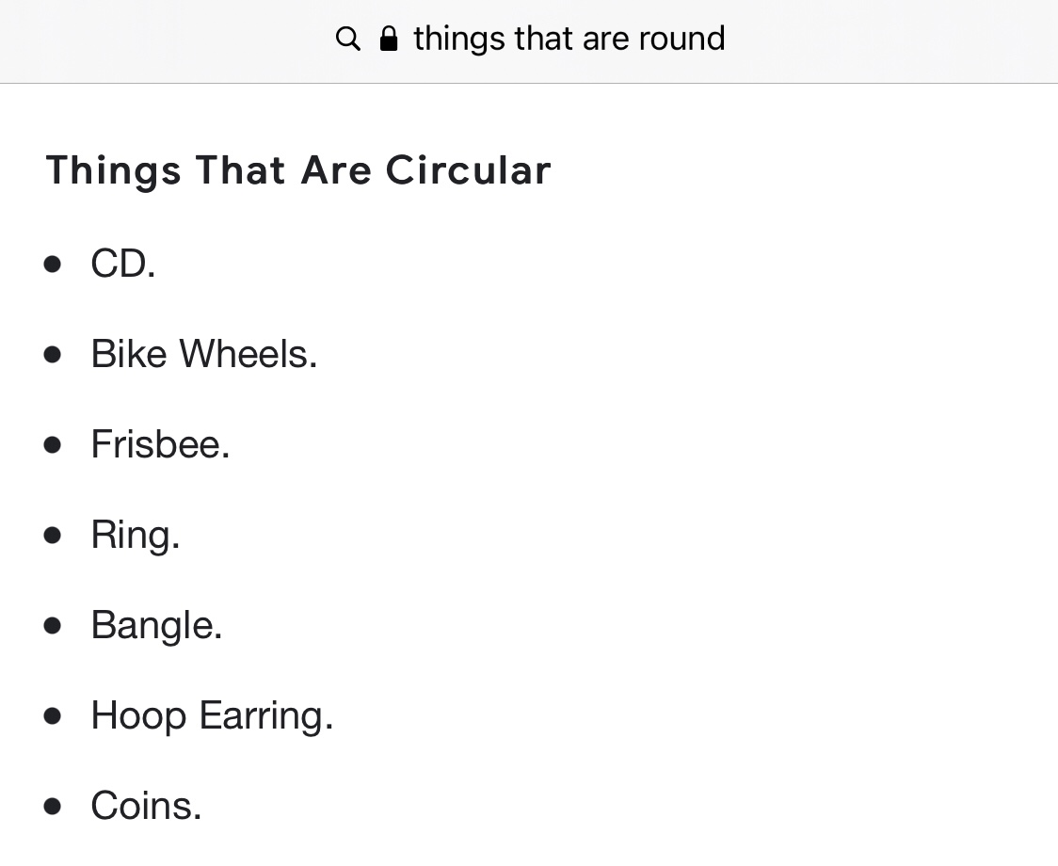
Task: Click the bullet beside Bike Wheels
Action: 53,354
